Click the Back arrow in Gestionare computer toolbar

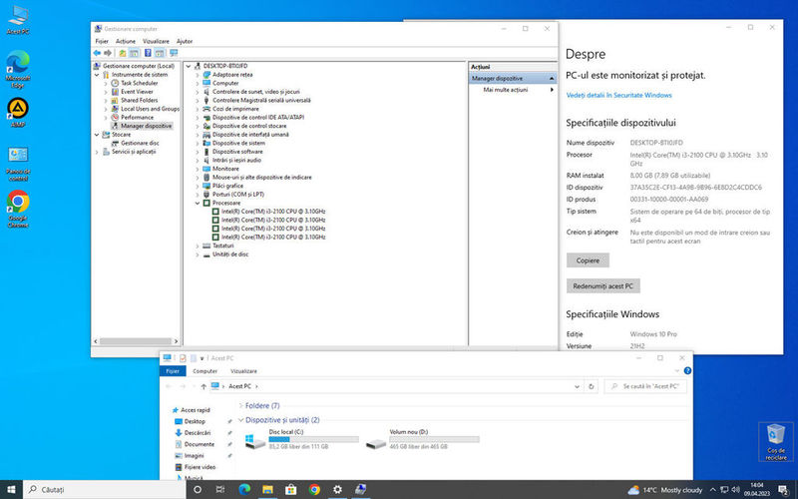97,53
